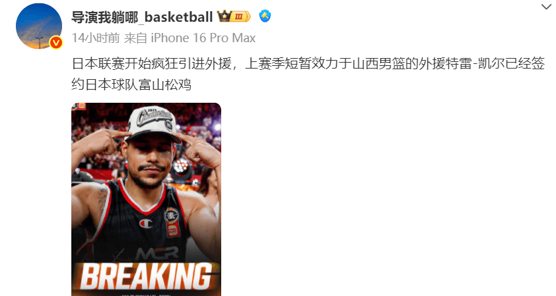Click the BREAKING banner in the image
The height and width of the screenshot is (296, 556).
pyautogui.click(x=146, y=276)
